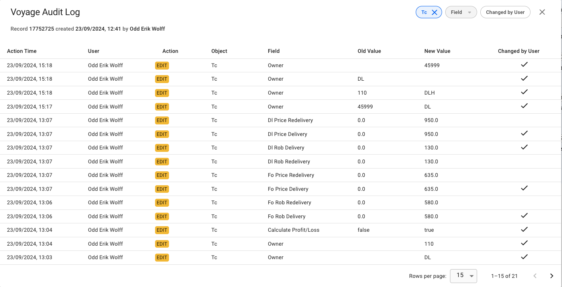Click the User column header
Image resolution: width=562 pixels, height=287 pixels.
click(x=94, y=51)
